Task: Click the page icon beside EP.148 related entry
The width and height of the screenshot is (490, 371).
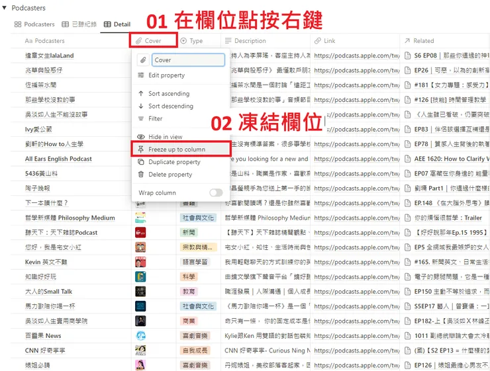Action: tap(407, 203)
